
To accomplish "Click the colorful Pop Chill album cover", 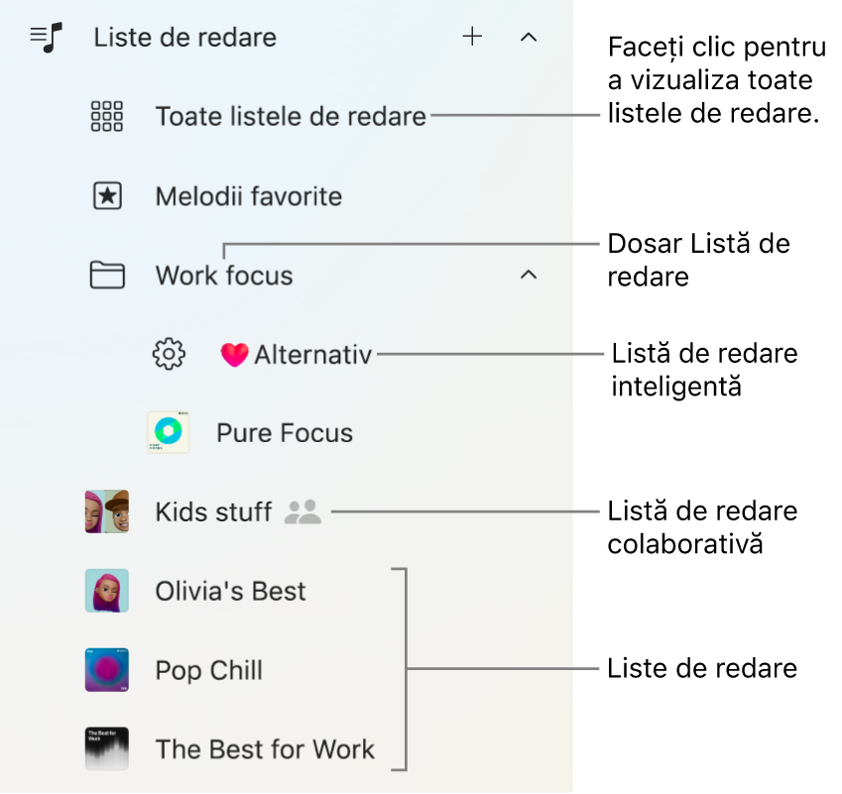I will point(106,670).
